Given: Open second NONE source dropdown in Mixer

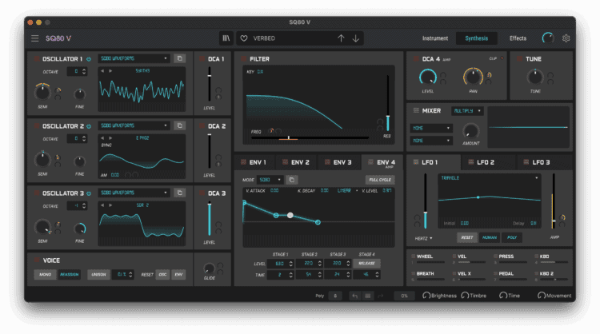Looking at the screenshot, I should 431,141.
